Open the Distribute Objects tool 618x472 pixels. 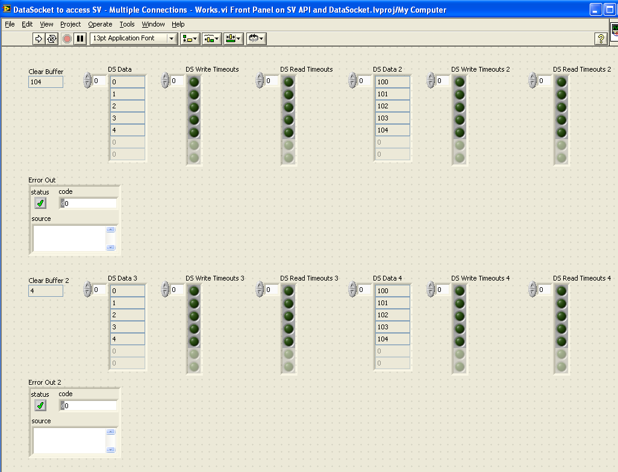click(211, 39)
